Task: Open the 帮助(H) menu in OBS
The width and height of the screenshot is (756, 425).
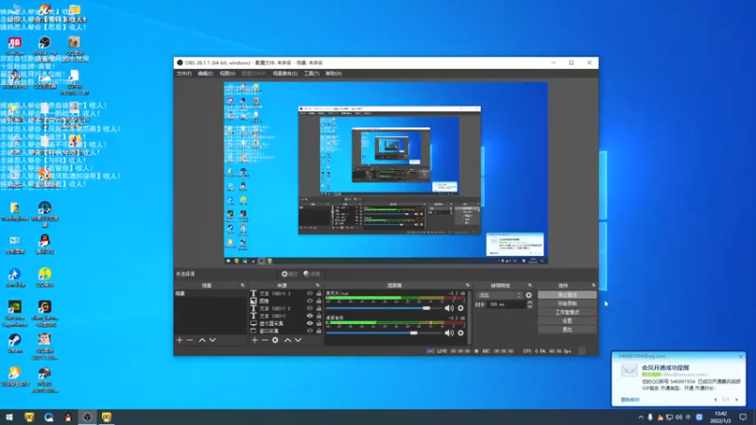Action: [x=334, y=74]
